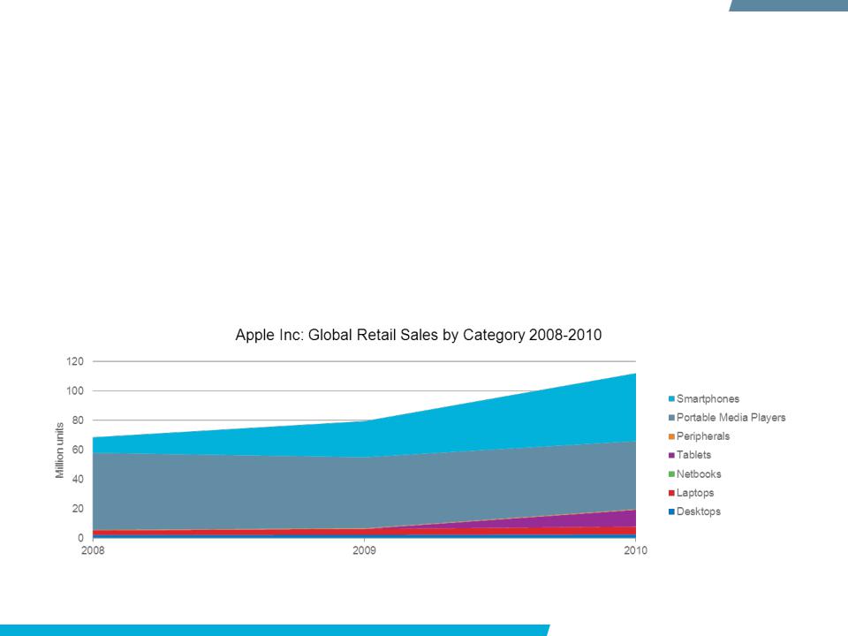The height and width of the screenshot is (636, 848).
Task: Click the 2009 x-axis label
Action: pos(365,550)
